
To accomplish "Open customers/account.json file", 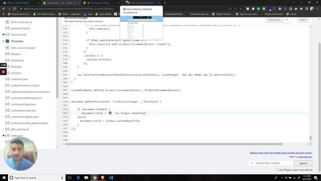I will click(25, 85).
